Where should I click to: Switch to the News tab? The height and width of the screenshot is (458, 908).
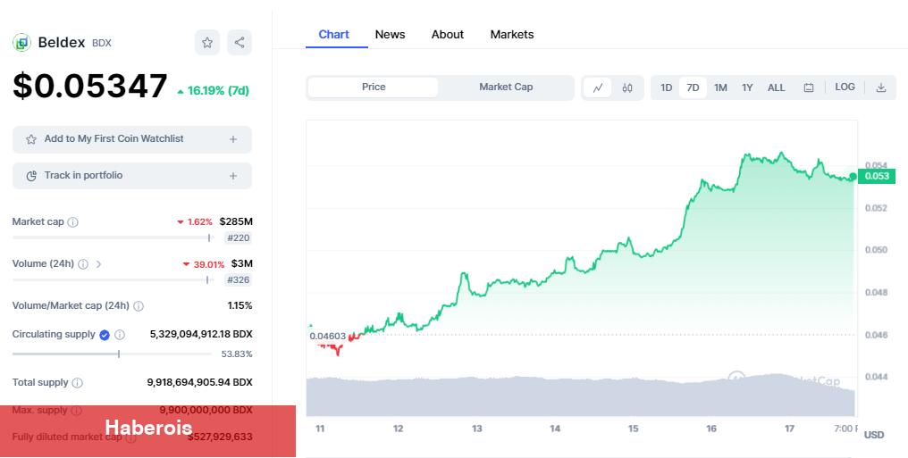(390, 35)
